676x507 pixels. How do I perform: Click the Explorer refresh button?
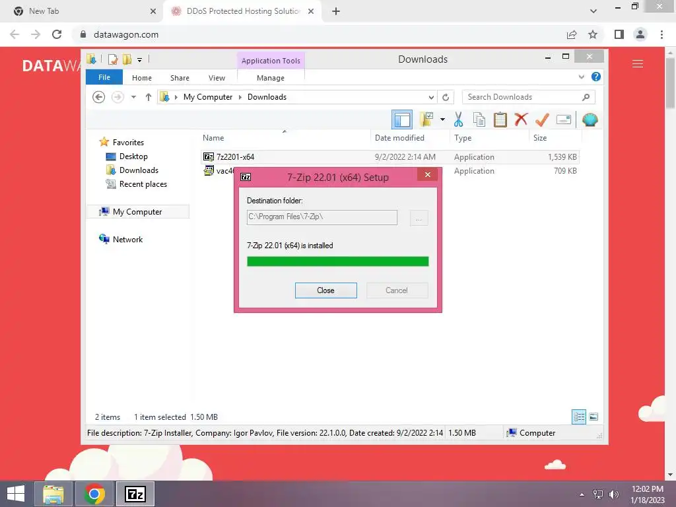point(446,97)
